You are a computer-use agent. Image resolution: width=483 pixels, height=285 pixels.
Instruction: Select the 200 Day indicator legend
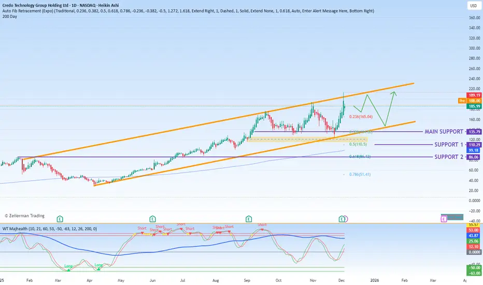tap(9, 17)
